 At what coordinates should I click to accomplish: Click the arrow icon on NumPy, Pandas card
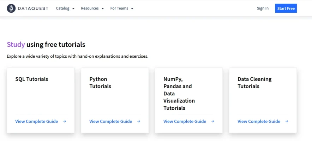point(213,121)
